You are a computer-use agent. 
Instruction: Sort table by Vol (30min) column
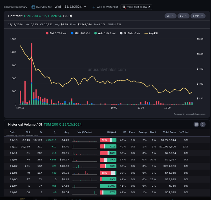point(85,132)
